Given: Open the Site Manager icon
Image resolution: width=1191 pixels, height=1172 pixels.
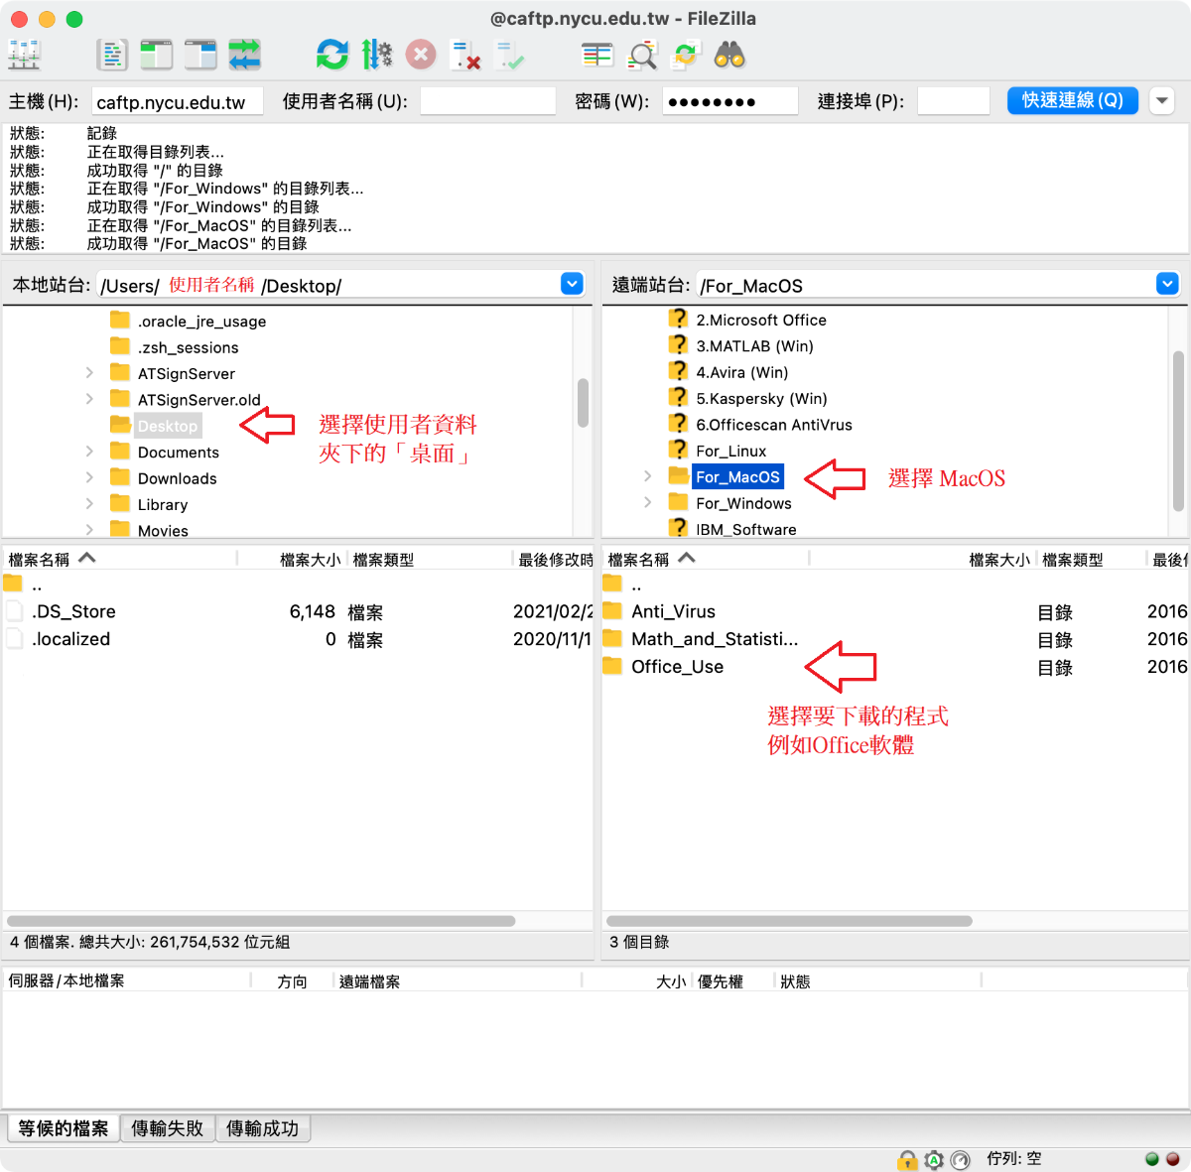Looking at the screenshot, I should click(x=24, y=55).
